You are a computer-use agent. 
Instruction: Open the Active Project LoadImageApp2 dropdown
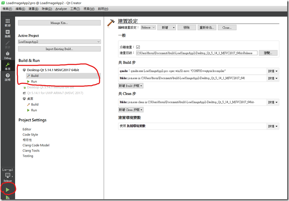click(x=59, y=42)
